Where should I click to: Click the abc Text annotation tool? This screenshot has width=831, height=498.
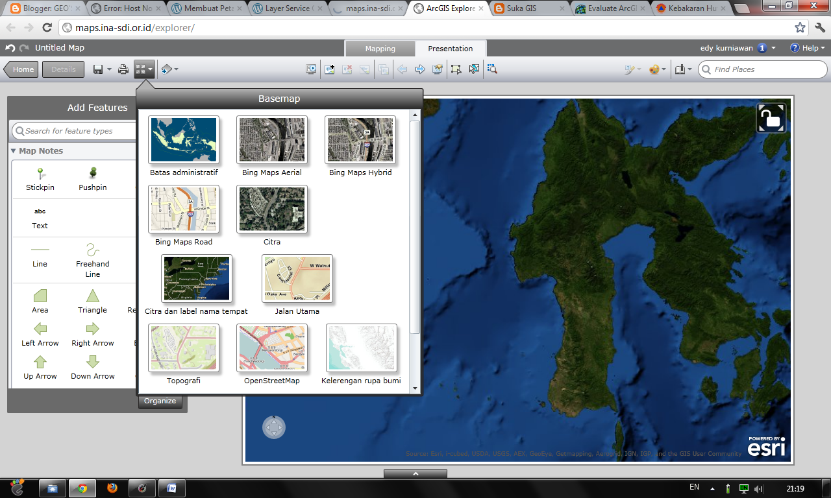coord(40,219)
